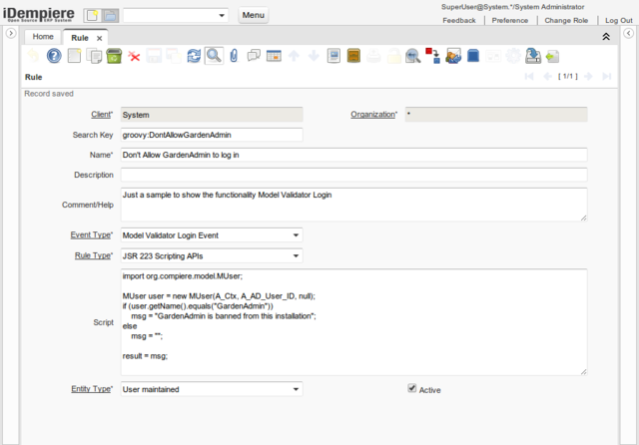Open the Change Role link
The image size is (639, 445).
click(x=566, y=20)
